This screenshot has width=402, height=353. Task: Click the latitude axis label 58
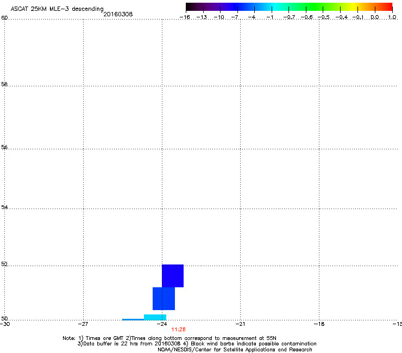click(x=4, y=84)
